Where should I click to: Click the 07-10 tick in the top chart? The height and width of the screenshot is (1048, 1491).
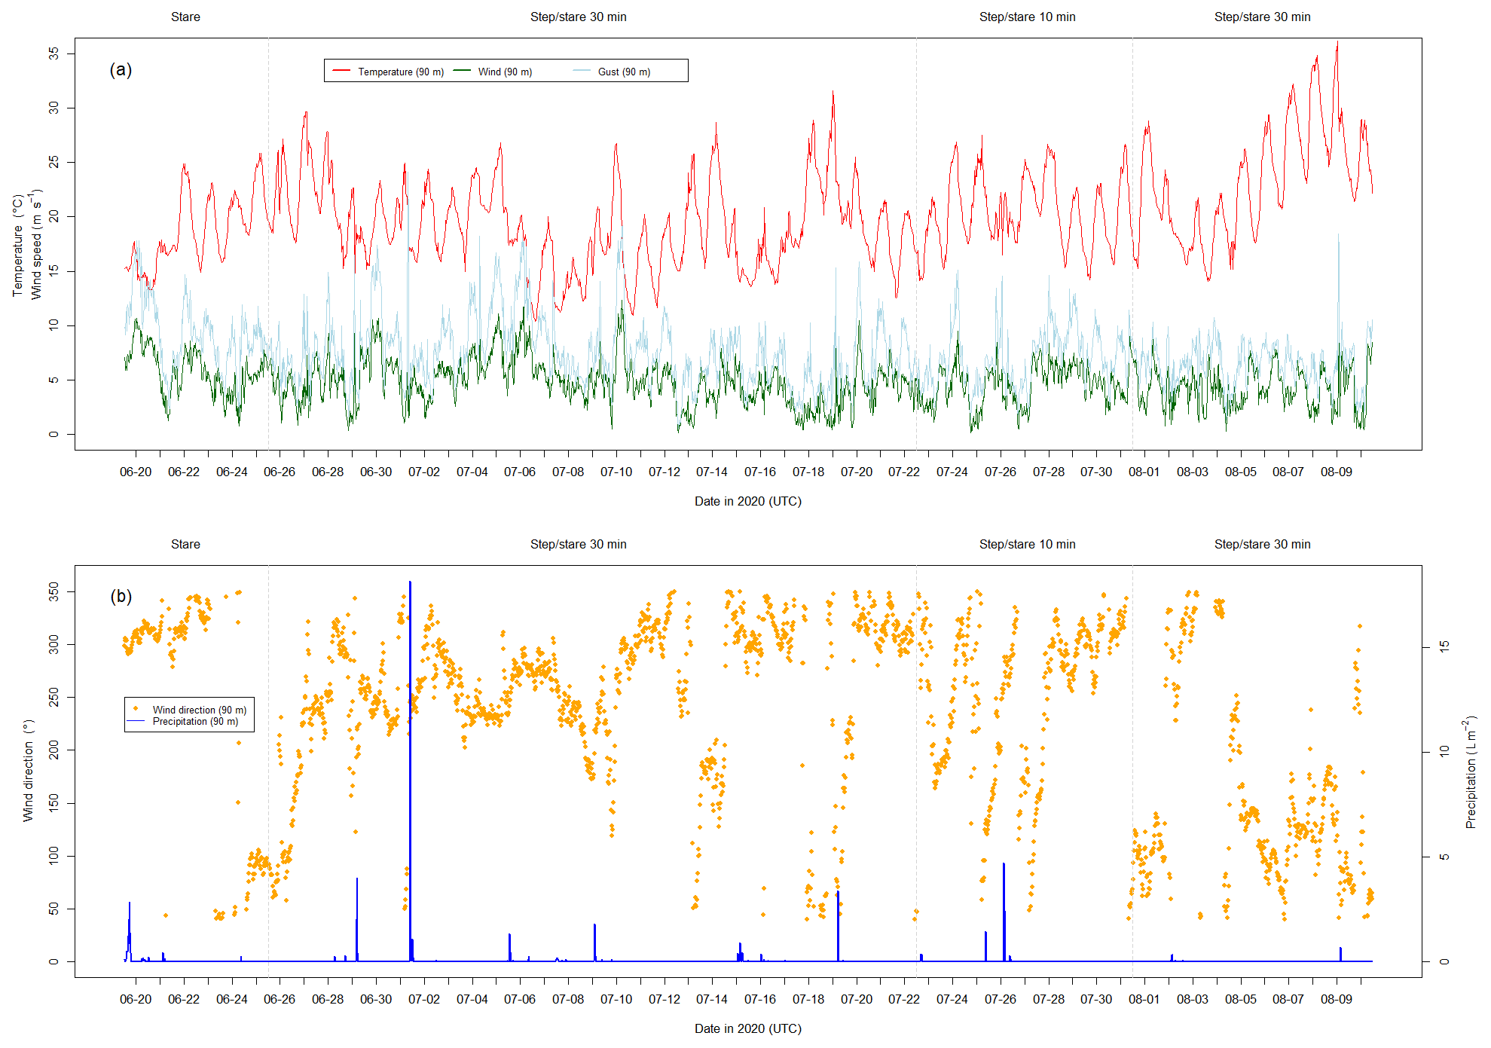616,472
